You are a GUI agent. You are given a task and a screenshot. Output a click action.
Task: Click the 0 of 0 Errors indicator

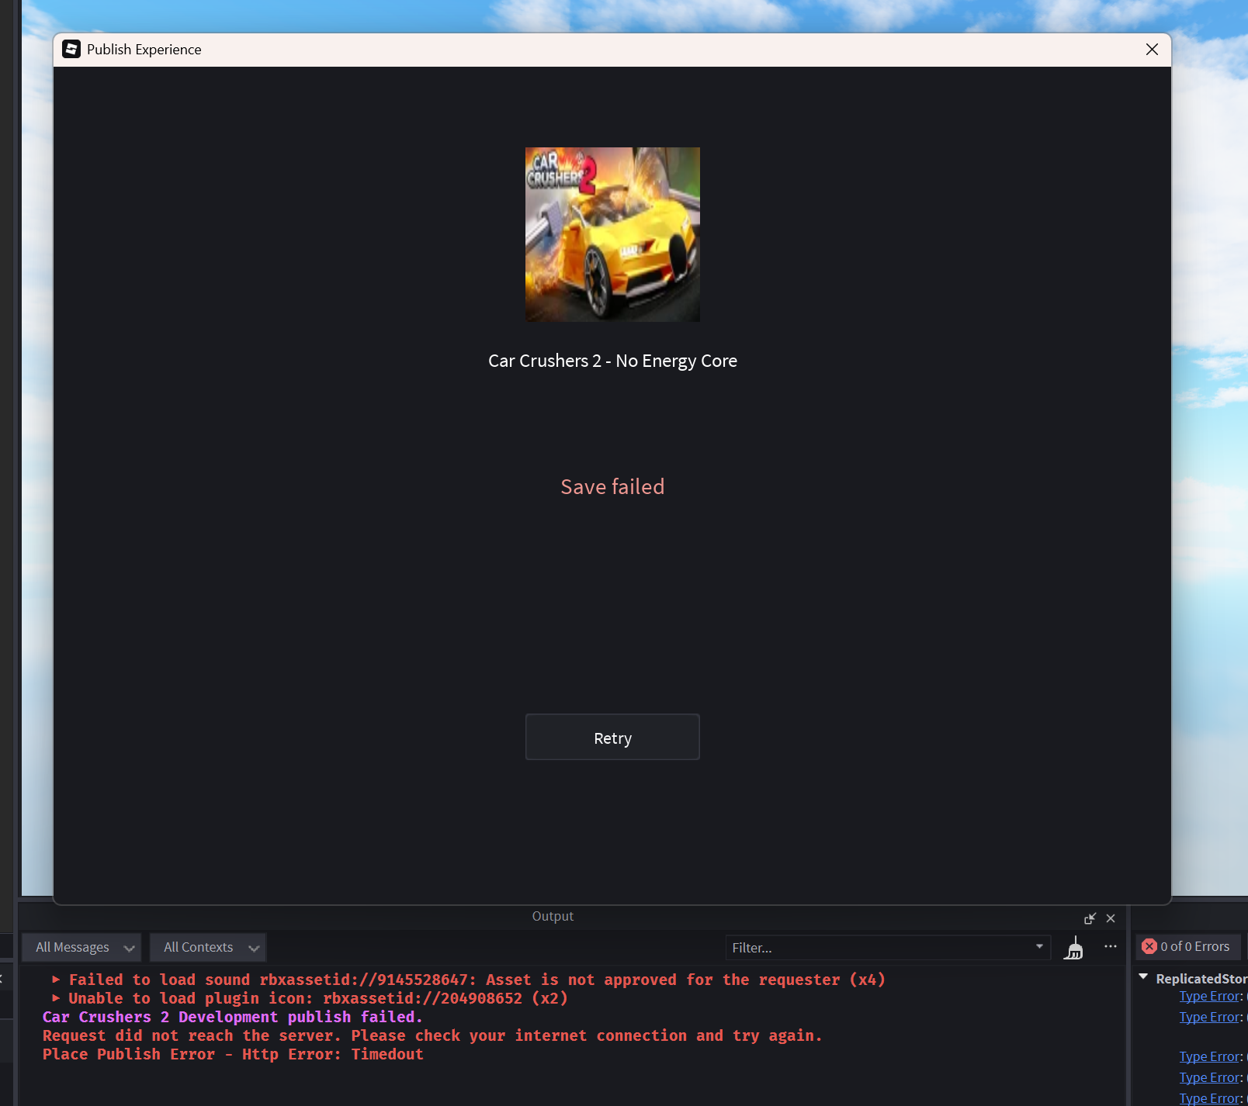tap(1187, 946)
